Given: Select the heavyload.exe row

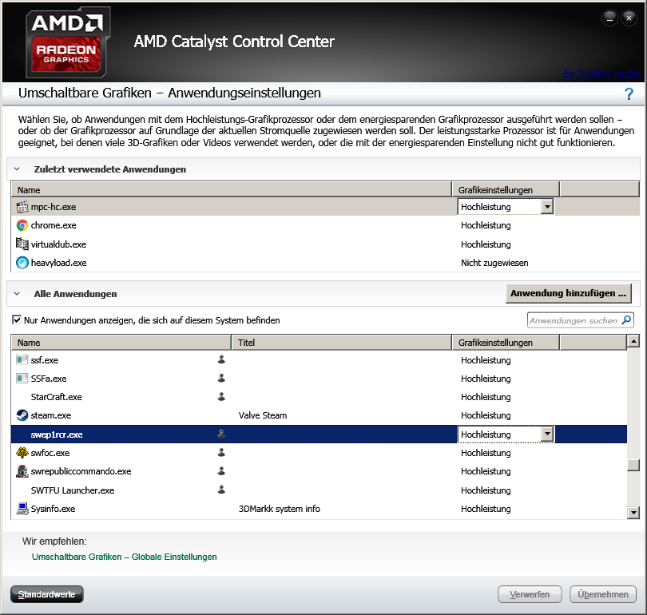Looking at the screenshot, I should (325, 263).
